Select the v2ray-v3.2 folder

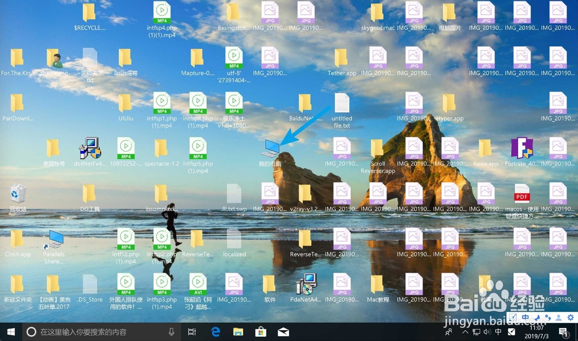click(x=306, y=198)
